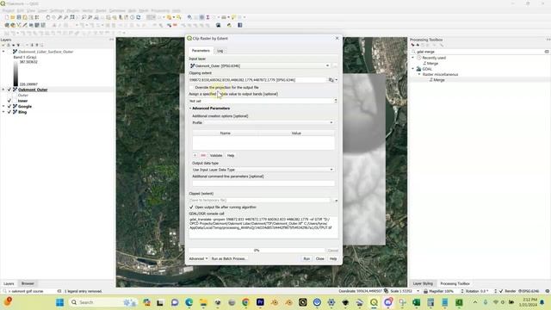Click the Processing Toolbox search field icon

[413, 52]
